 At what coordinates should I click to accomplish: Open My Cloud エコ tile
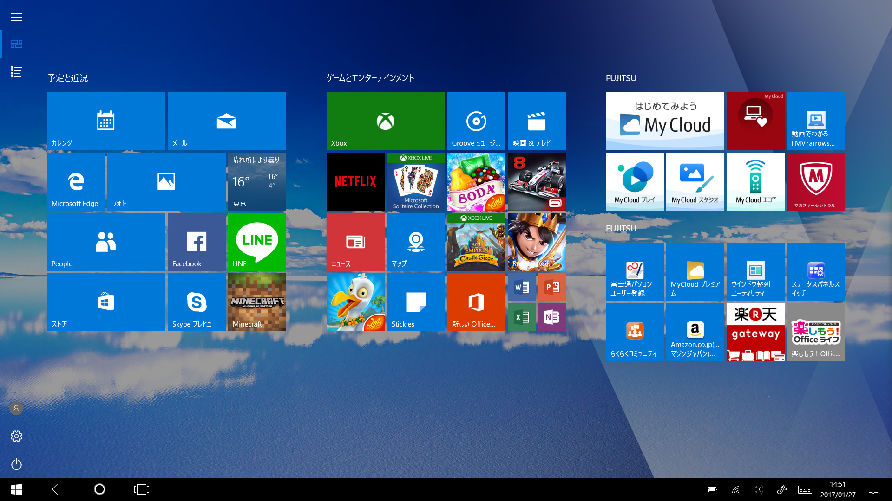click(x=755, y=181)
